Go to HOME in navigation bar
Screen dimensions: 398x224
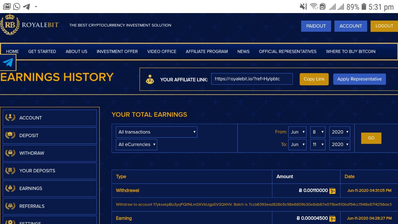[12, 51]
